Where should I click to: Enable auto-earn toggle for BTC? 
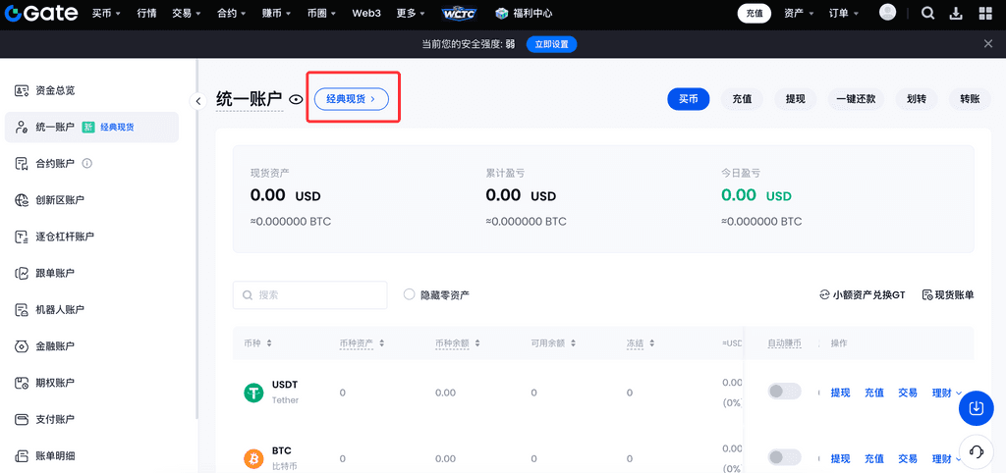pos(784,457)
